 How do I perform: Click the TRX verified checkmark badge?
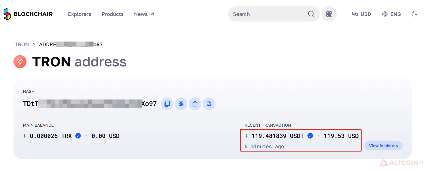coord(78,136)
